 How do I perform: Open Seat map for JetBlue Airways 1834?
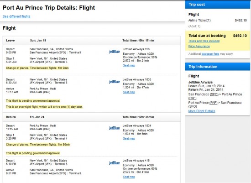pos(129,138)
